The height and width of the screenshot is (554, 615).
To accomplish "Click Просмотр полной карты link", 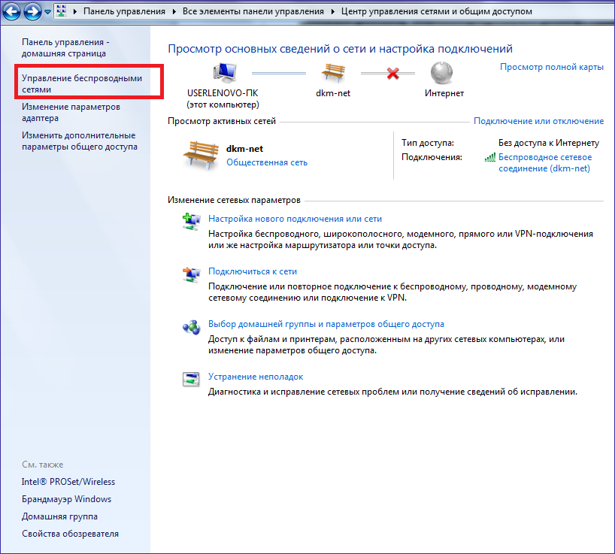I will [x=551, y=67].
